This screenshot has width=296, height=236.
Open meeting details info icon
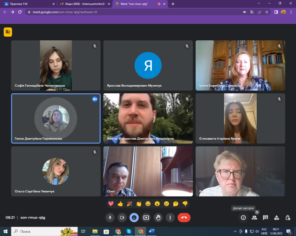[x=243, y=218]
